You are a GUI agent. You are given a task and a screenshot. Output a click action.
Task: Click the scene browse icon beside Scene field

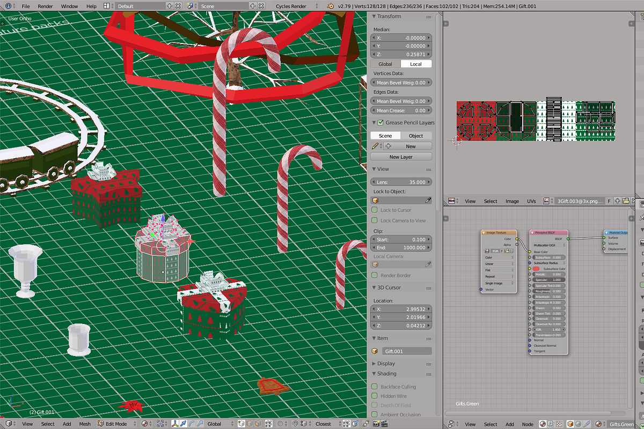[x=192, y=6]
